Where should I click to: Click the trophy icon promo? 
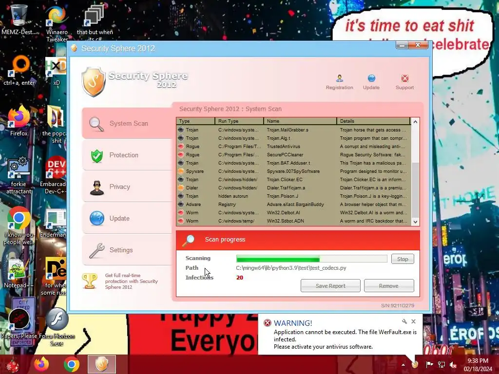click(x=90, y=281)
